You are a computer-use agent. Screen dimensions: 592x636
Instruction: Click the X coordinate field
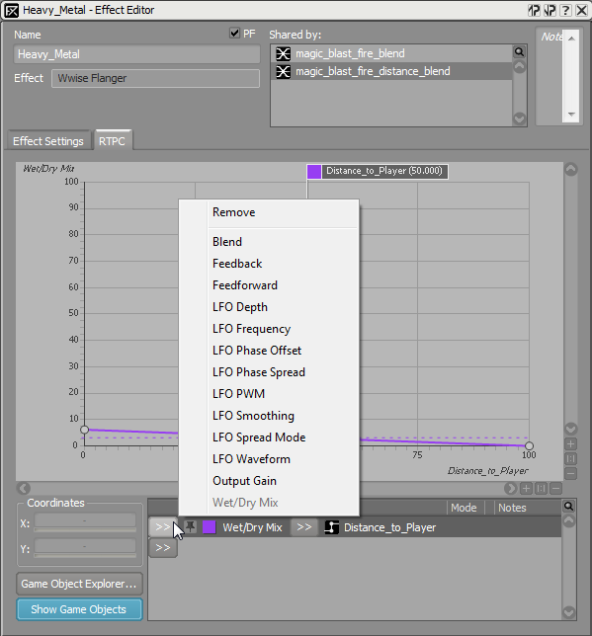pos(85,520)
